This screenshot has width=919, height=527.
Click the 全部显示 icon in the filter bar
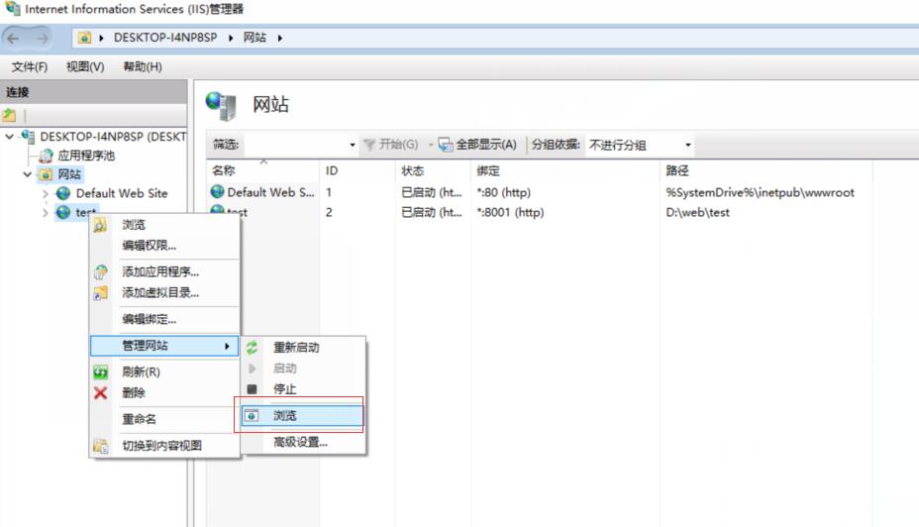click(x=446, y=145)
